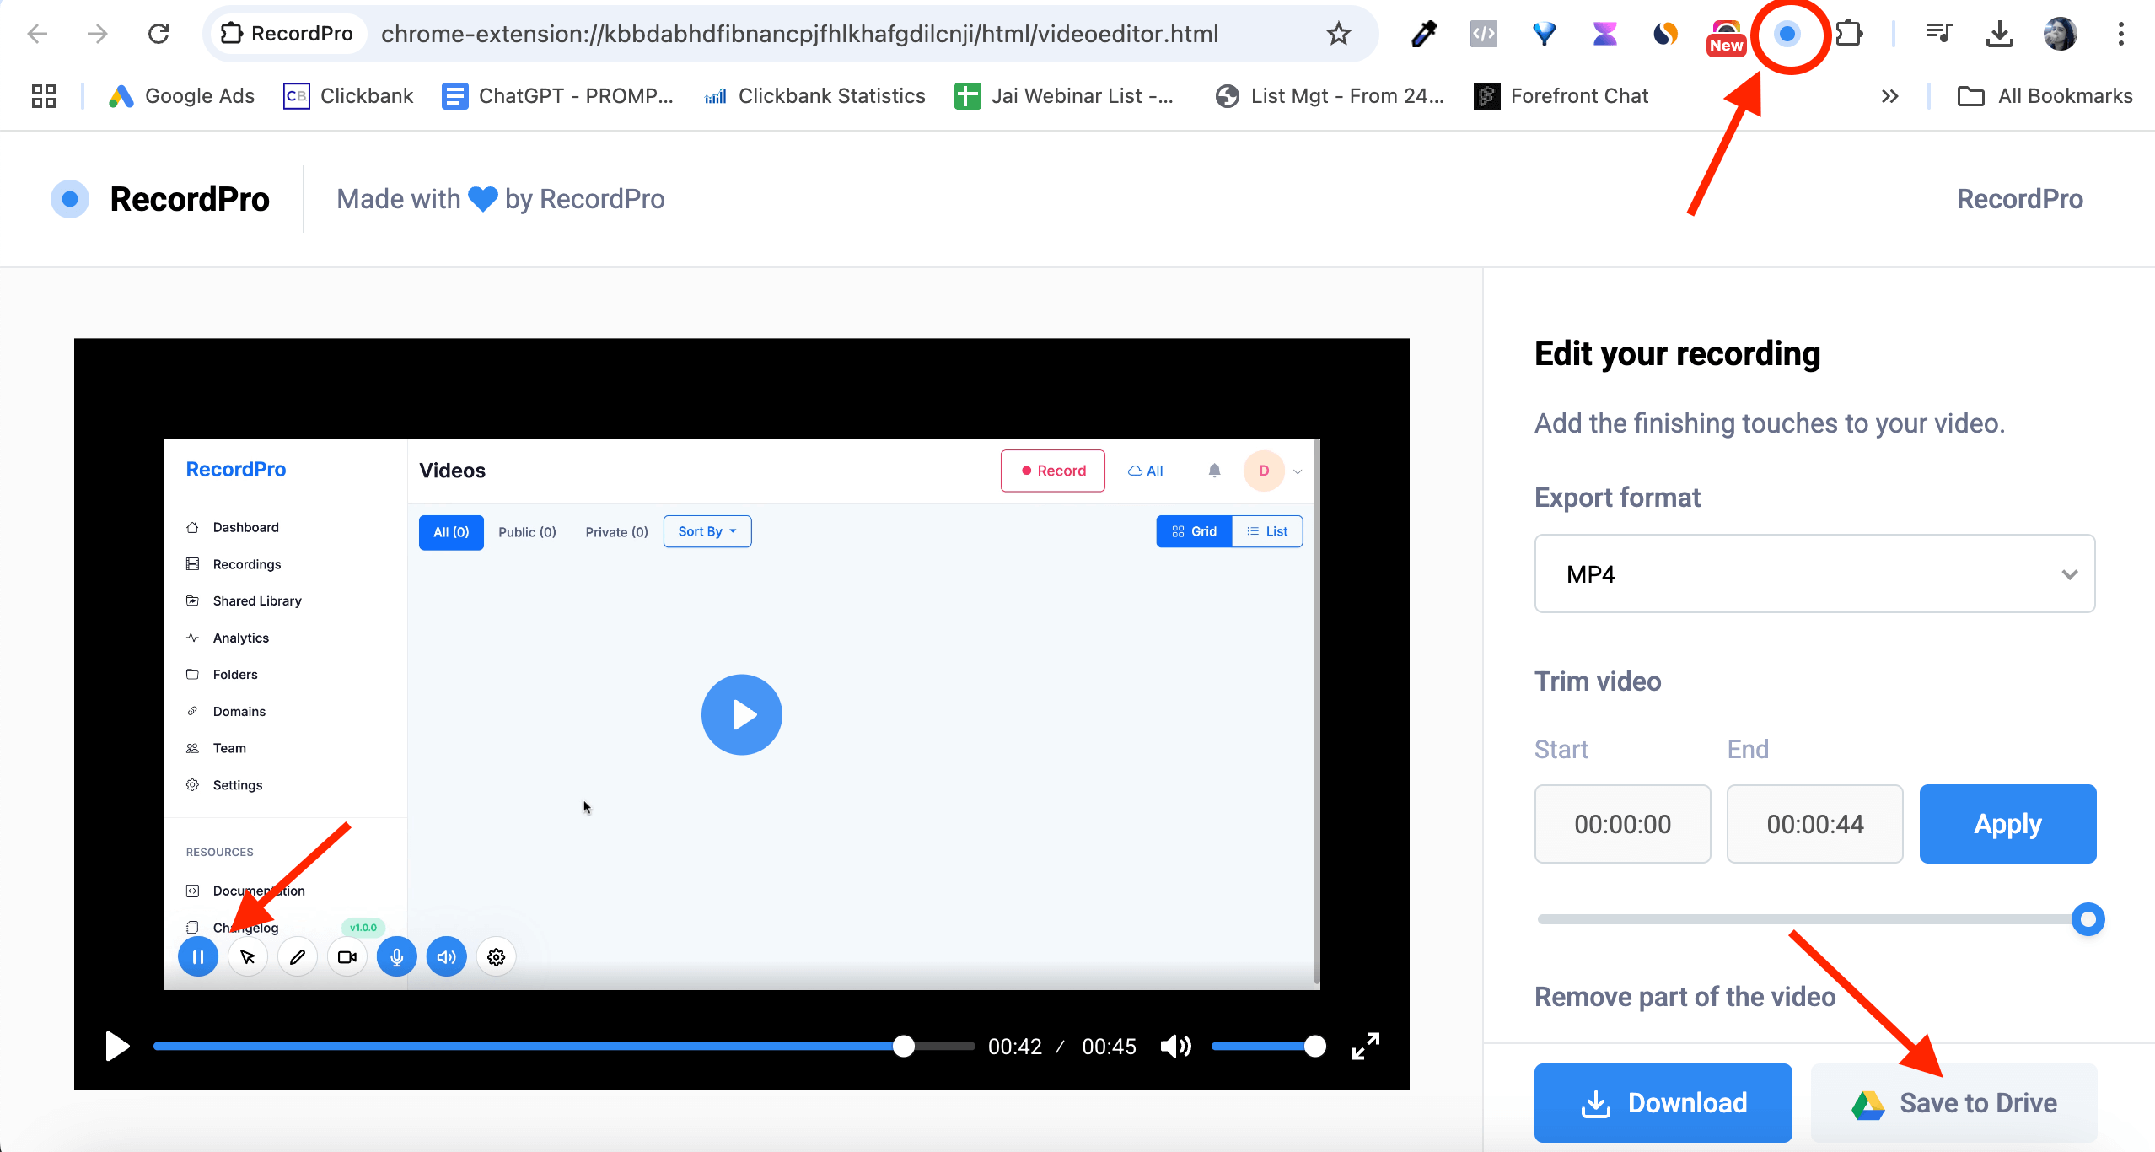
Task: Select the Private (0) tab in preview
Action: [x=616, y=532]
